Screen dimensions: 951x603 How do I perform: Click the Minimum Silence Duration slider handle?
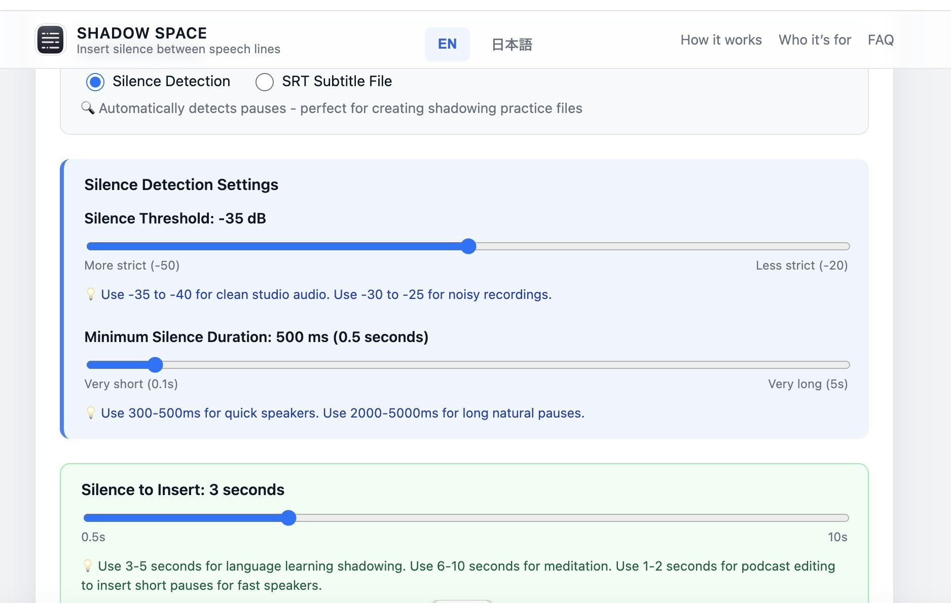(x=156, y=365)
